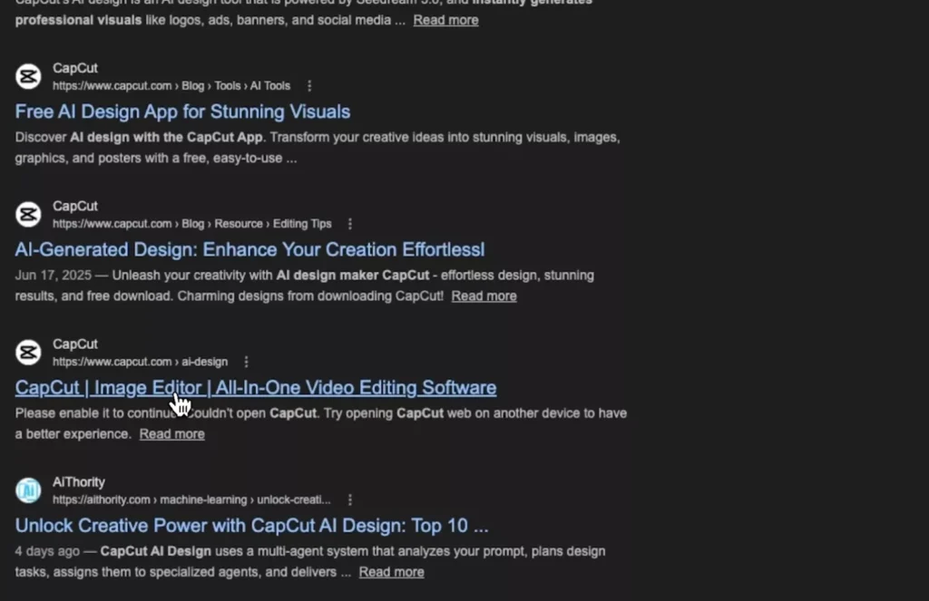Open the three-dot menu on the Image Editor result

245,361
